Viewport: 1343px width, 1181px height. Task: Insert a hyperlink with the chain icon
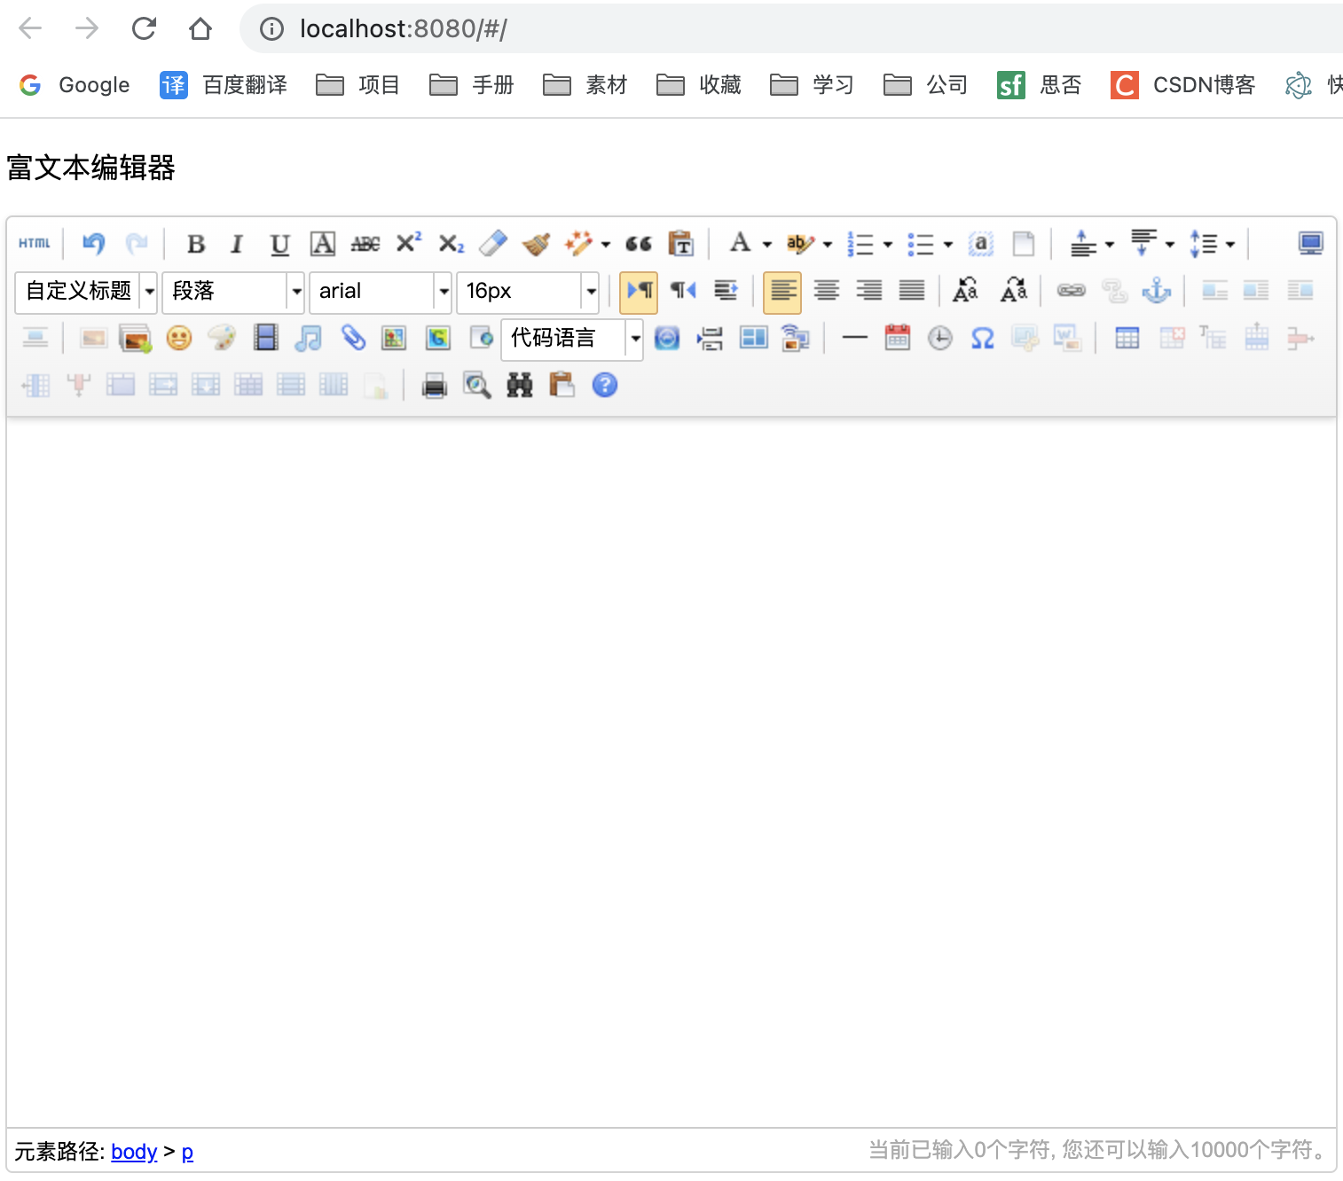1072,290
